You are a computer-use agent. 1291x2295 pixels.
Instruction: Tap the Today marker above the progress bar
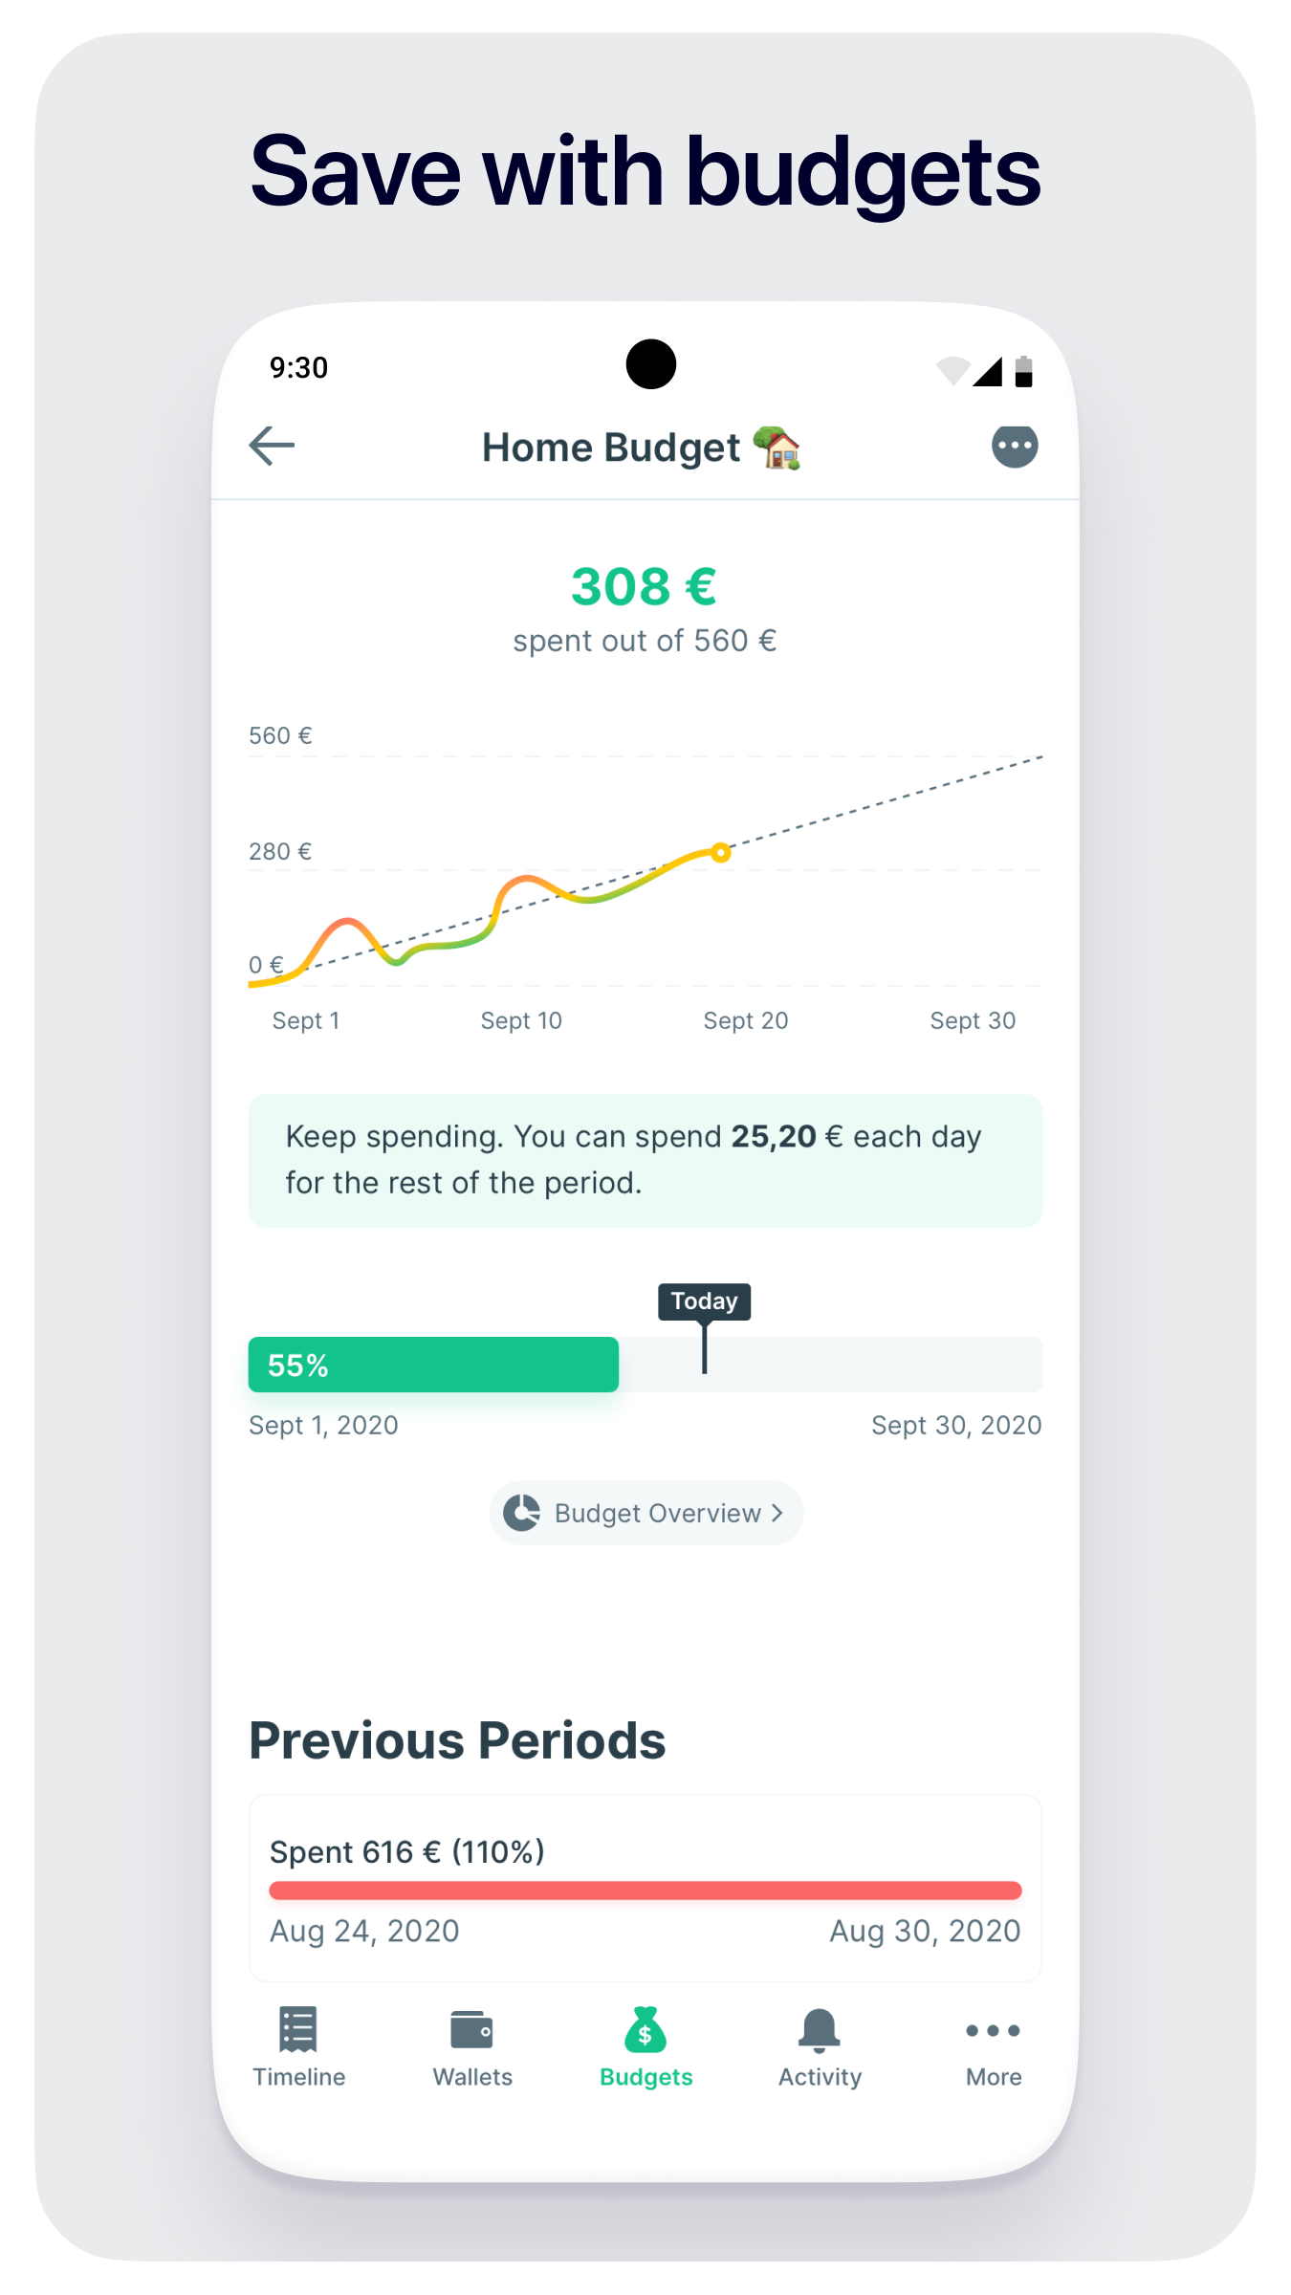coord(704,1301)
